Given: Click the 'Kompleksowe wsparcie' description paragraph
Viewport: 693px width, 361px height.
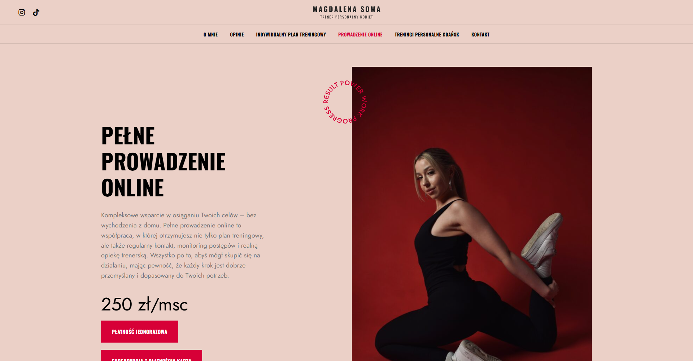Looking at the screenshot, I should point(183,245).
